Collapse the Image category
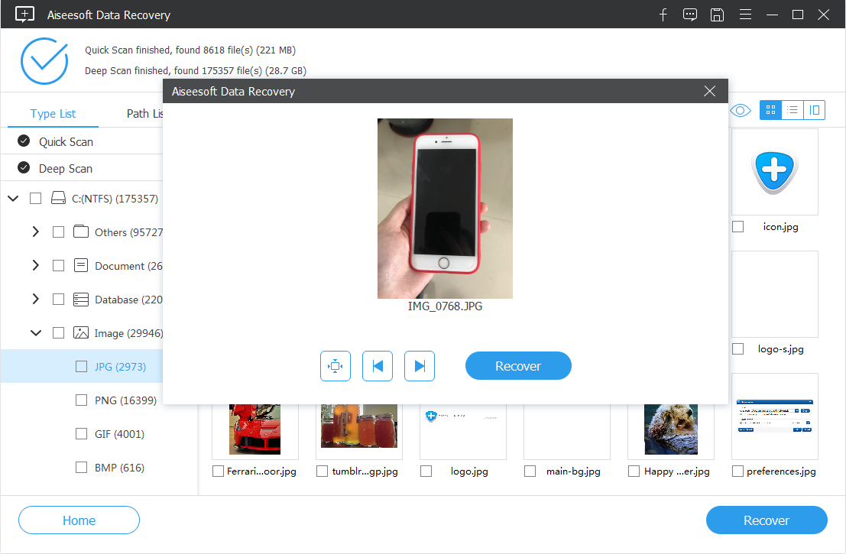This screenshot has width=846, height=554. tap(36, 333)
